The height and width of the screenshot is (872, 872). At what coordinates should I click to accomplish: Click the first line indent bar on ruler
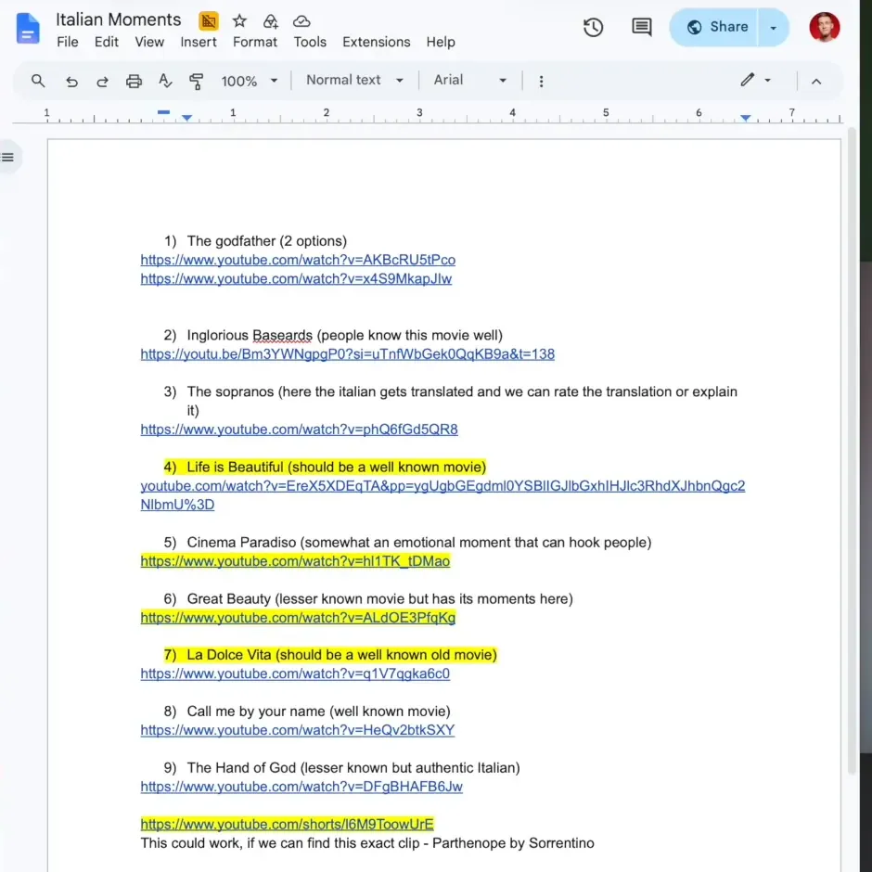tap(163, 111)
